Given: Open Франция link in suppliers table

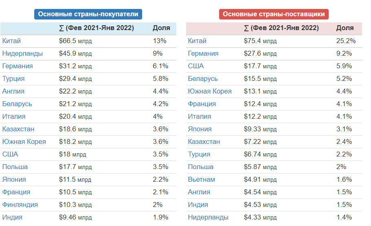Looking at the screenshot, I should [x=202, y=104].
